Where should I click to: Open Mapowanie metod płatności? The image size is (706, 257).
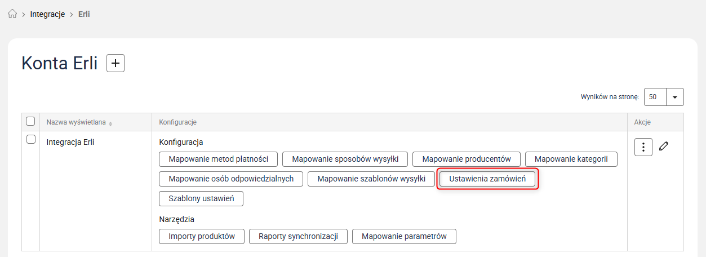point(217,159)
